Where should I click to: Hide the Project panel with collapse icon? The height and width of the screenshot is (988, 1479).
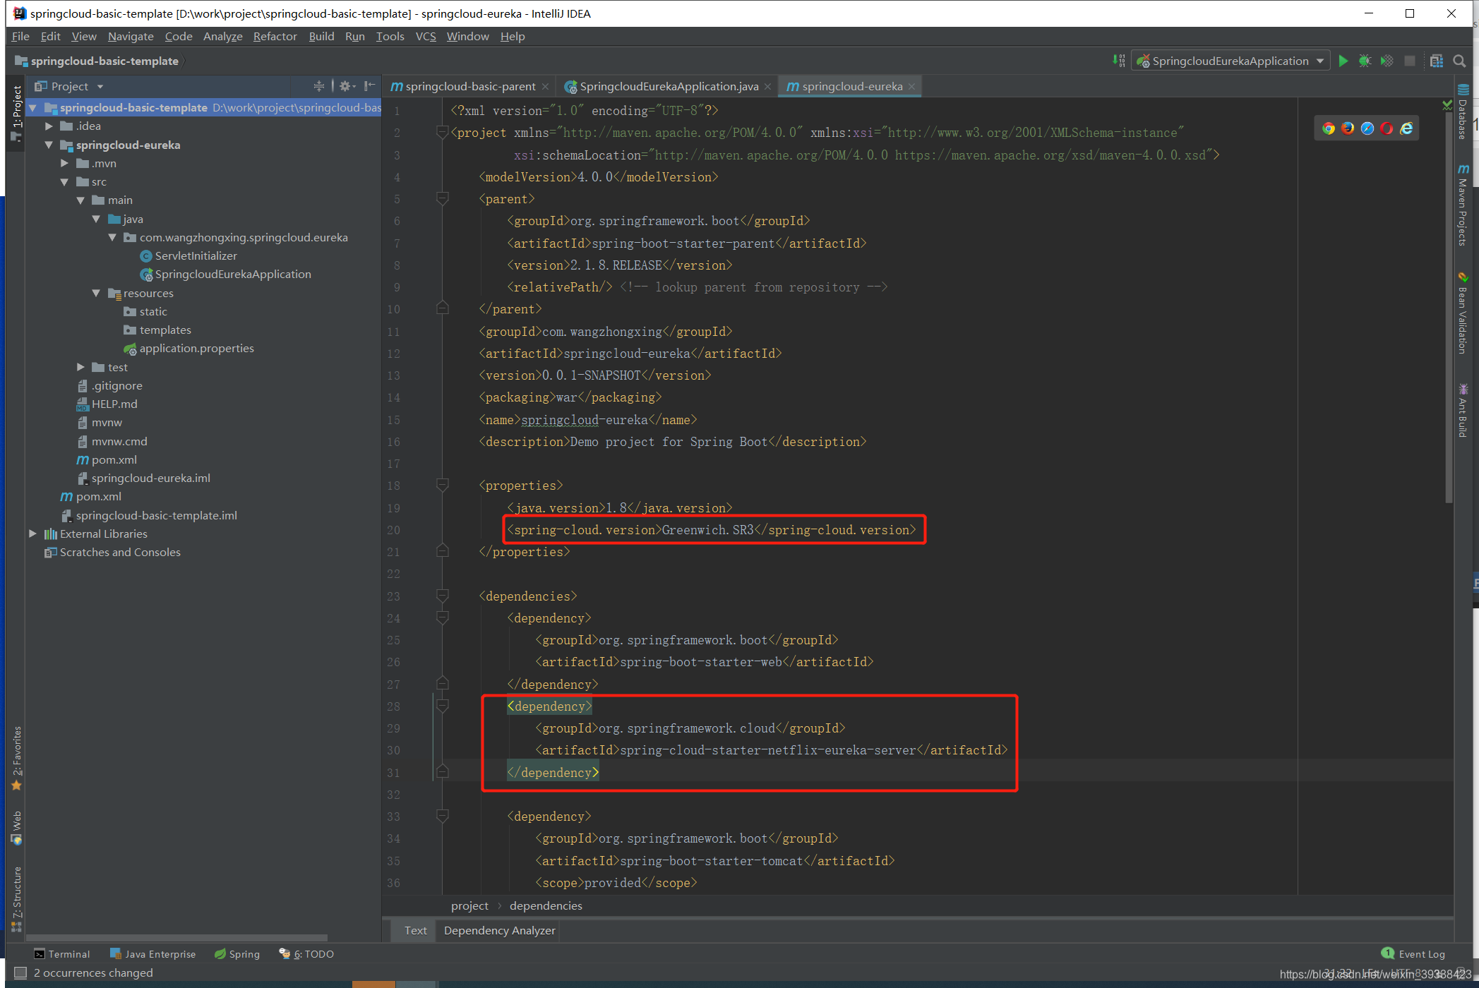(369, 86)
